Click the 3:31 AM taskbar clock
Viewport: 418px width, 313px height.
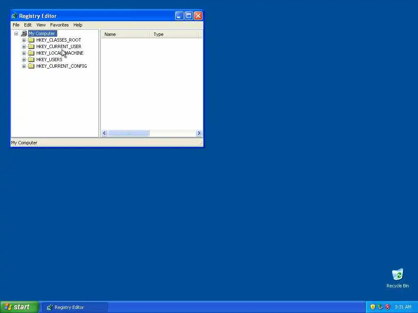click(403, 307)
